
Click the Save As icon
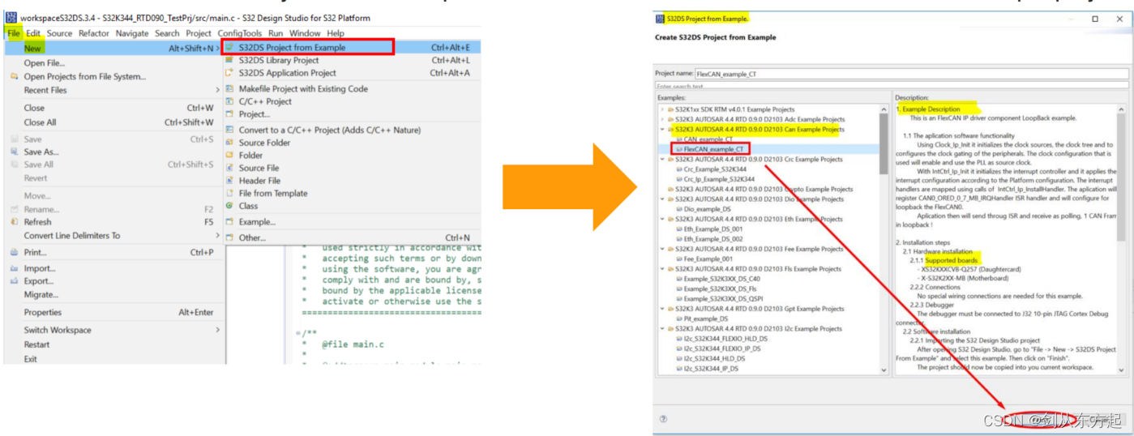[x=15, y=152]
